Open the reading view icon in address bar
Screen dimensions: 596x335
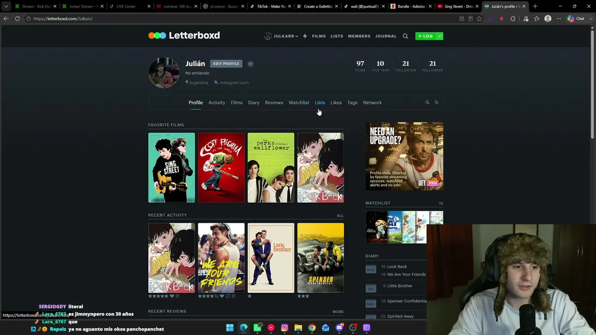pos(470,19)
